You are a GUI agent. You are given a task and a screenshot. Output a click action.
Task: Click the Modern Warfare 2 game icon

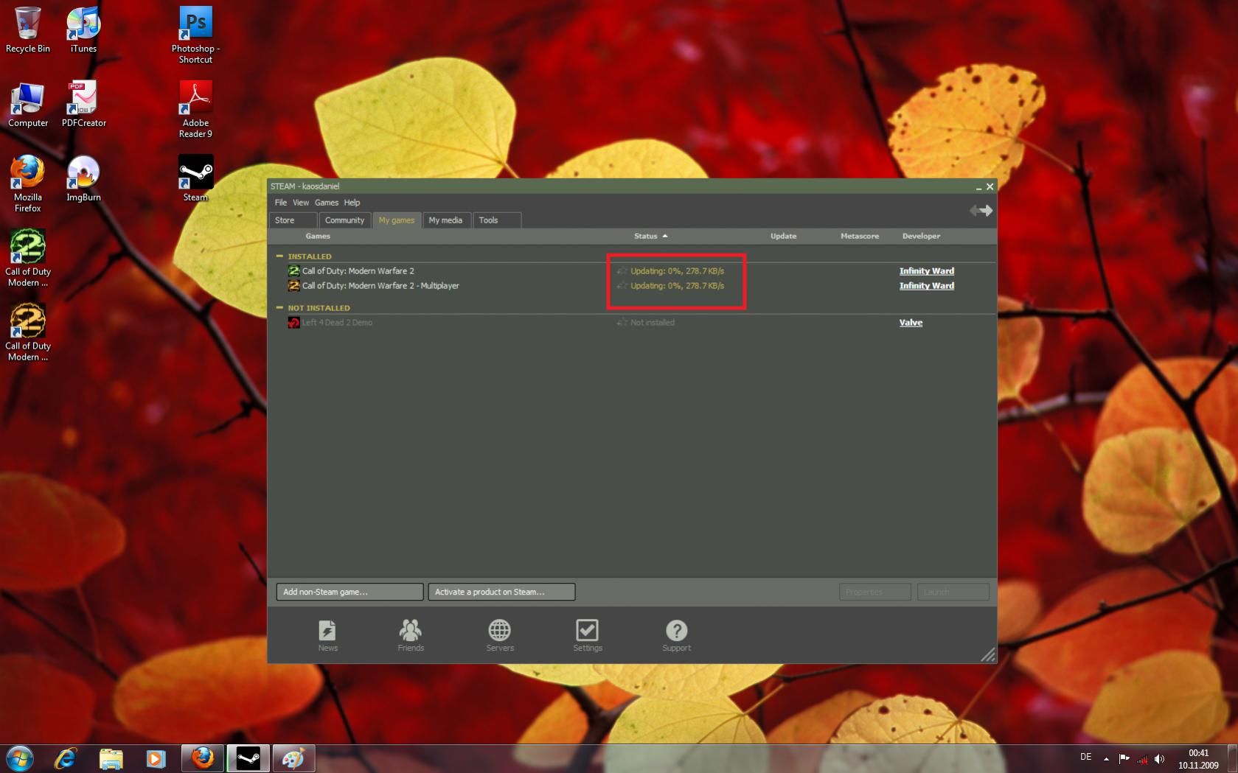point(293,271)
